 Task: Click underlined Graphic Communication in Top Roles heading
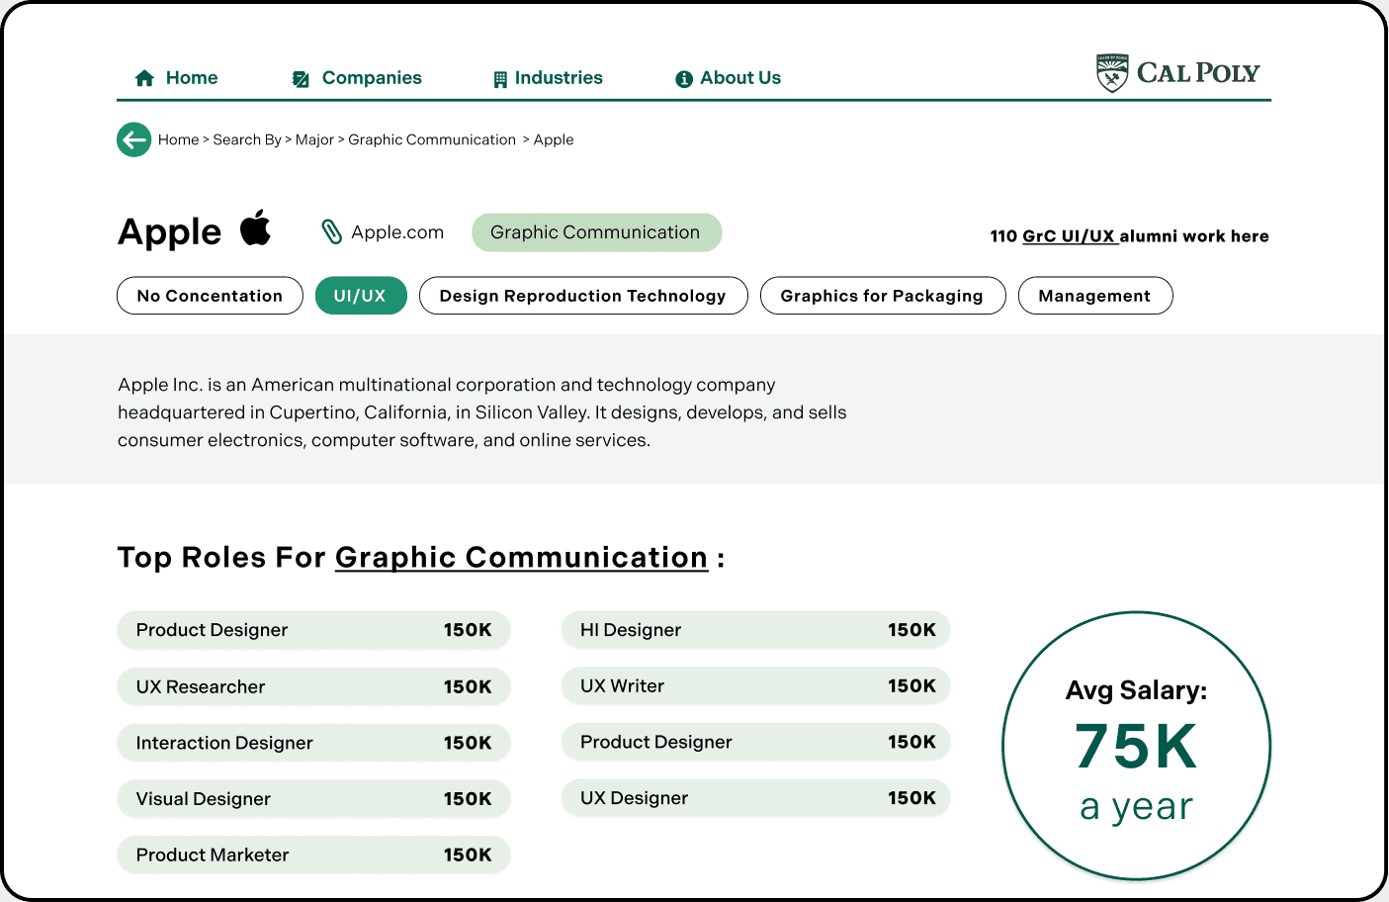(x=522, y=558)
